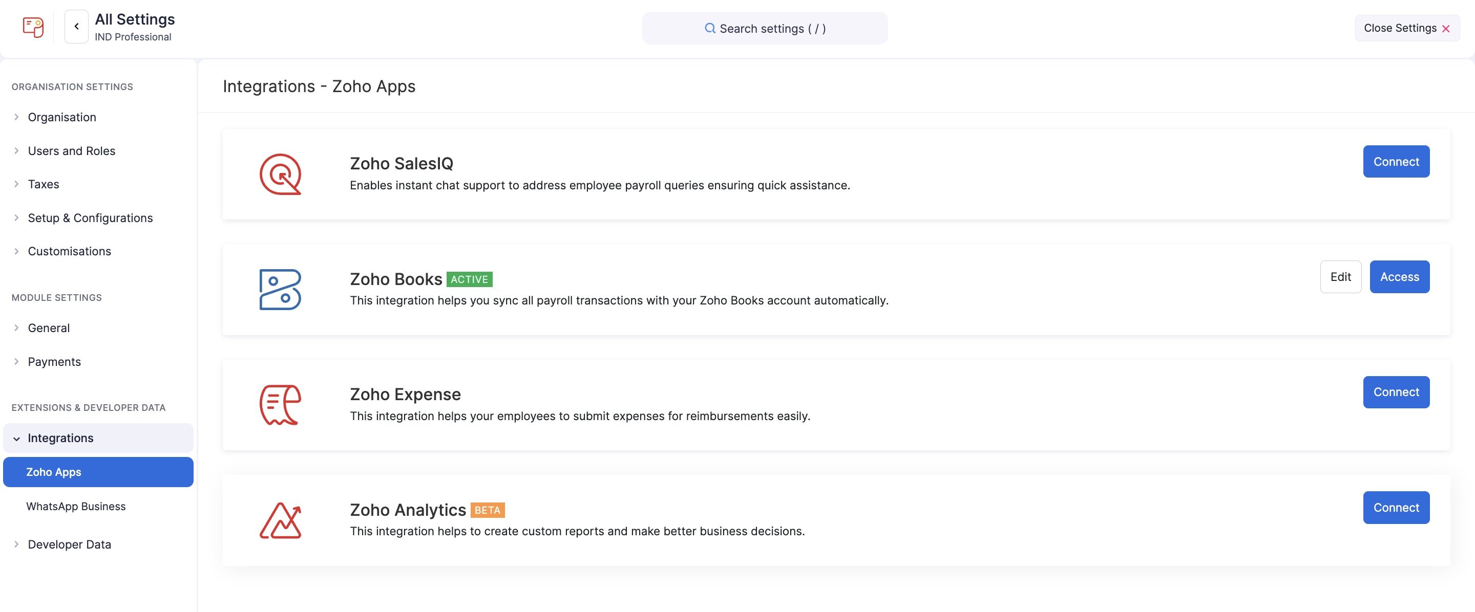The width and height of the screenshot is (1475, 612).
Task: Expand Setup & Configurations section
Action: pos(90,218)
